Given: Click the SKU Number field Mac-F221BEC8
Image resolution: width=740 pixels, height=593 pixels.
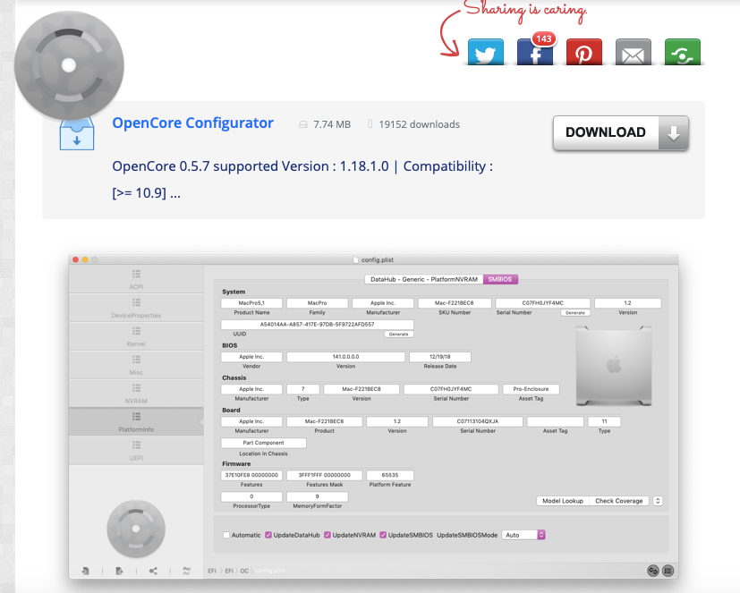Looking at the screenshot, I should point(455,303).
